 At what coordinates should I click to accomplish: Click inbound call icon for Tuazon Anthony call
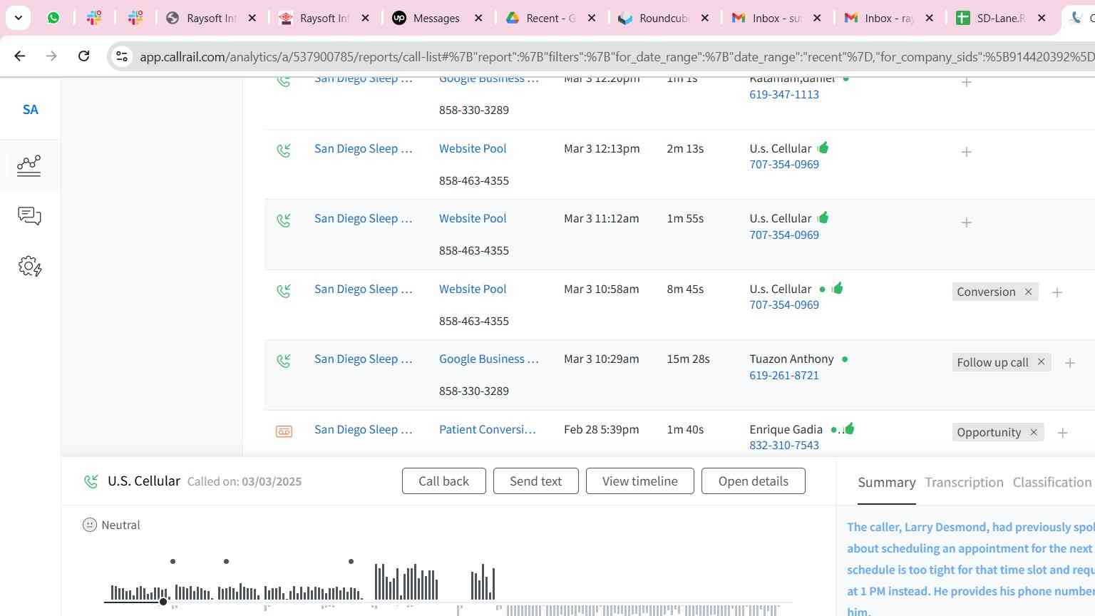(284, 361)
